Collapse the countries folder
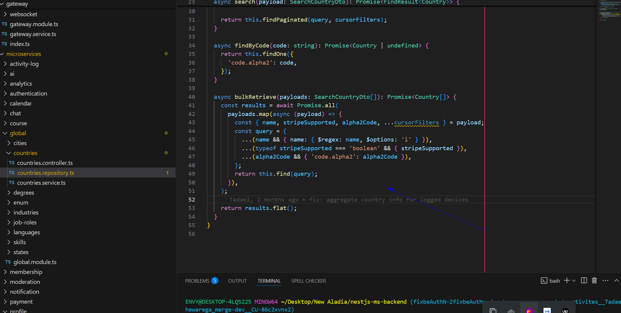The height and width of the screenshot is (313, 621). click(x=25, y=153)
